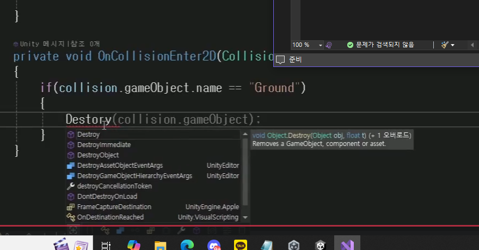Open Discord from the taskbar
This screenshot has width=479, height=250.
[x=214, y=245]
